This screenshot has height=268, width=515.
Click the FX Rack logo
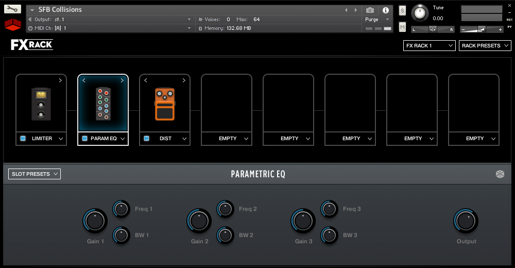32,44
